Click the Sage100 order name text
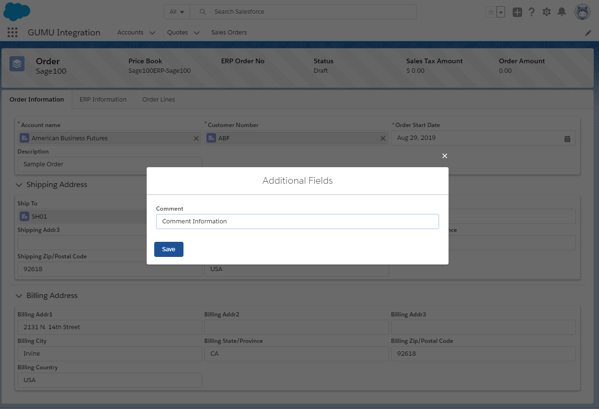The height and width of the screenshot is (409, 599). [51, 71]
